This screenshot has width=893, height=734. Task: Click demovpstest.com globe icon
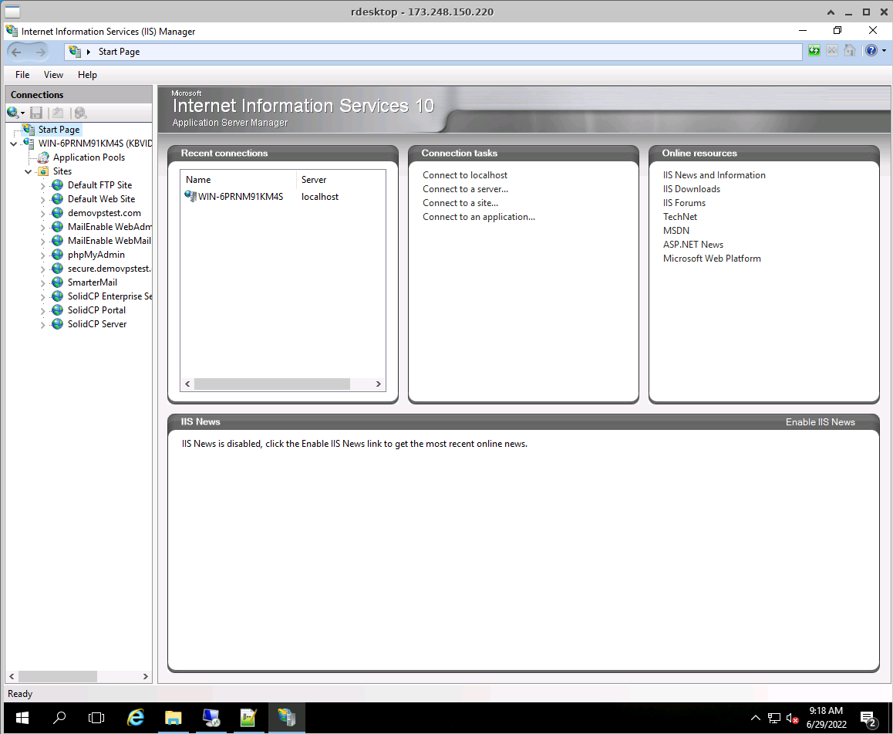point(58,212)
